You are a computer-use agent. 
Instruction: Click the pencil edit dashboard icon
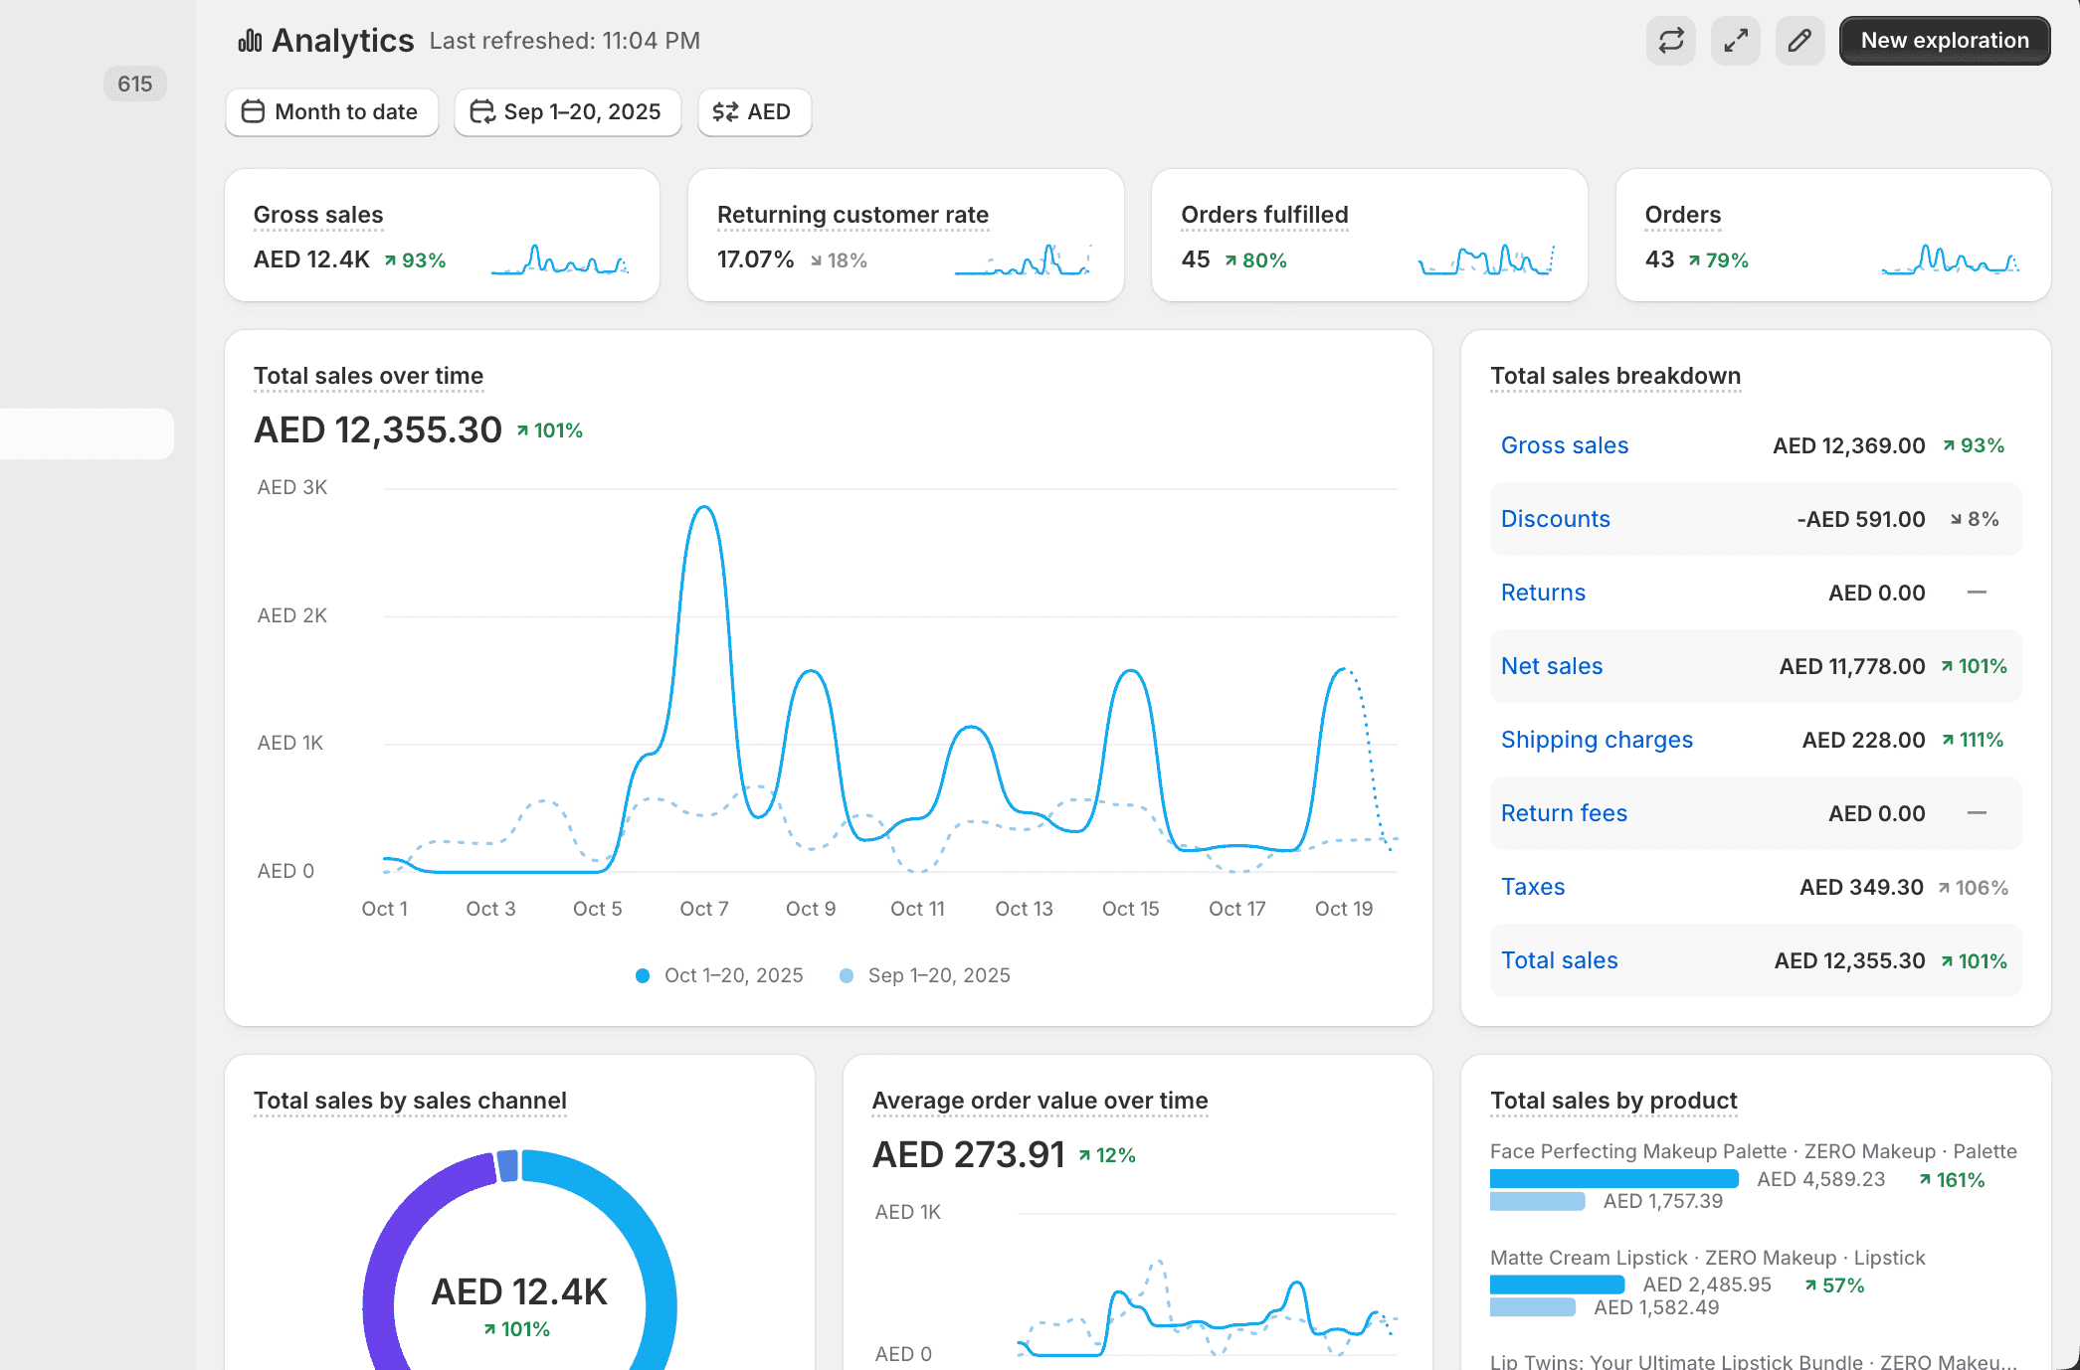[x=1799, y=41]
